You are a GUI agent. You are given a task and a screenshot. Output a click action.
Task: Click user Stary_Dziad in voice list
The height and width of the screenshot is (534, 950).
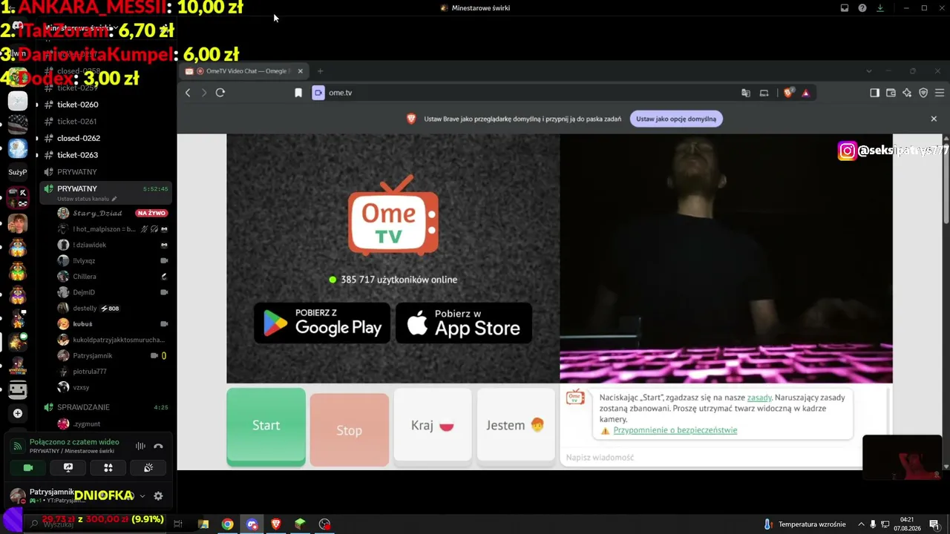[x=97, y=213]
